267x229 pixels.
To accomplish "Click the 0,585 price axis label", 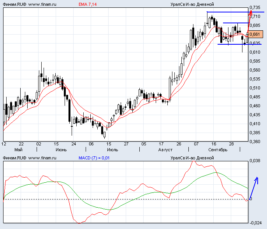I will click(x=255, y=61).
